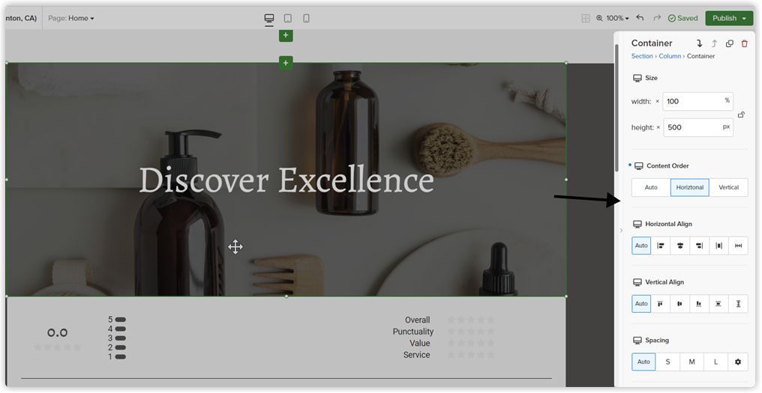762x393 pixels.
Task: Click the 0.0 rating score
Action: (57, 333)
